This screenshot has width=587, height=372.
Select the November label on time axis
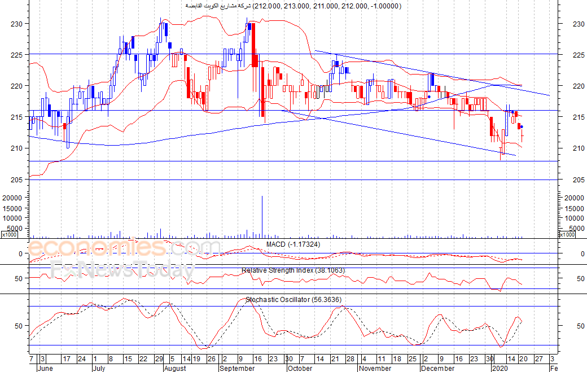coord(375,368)
